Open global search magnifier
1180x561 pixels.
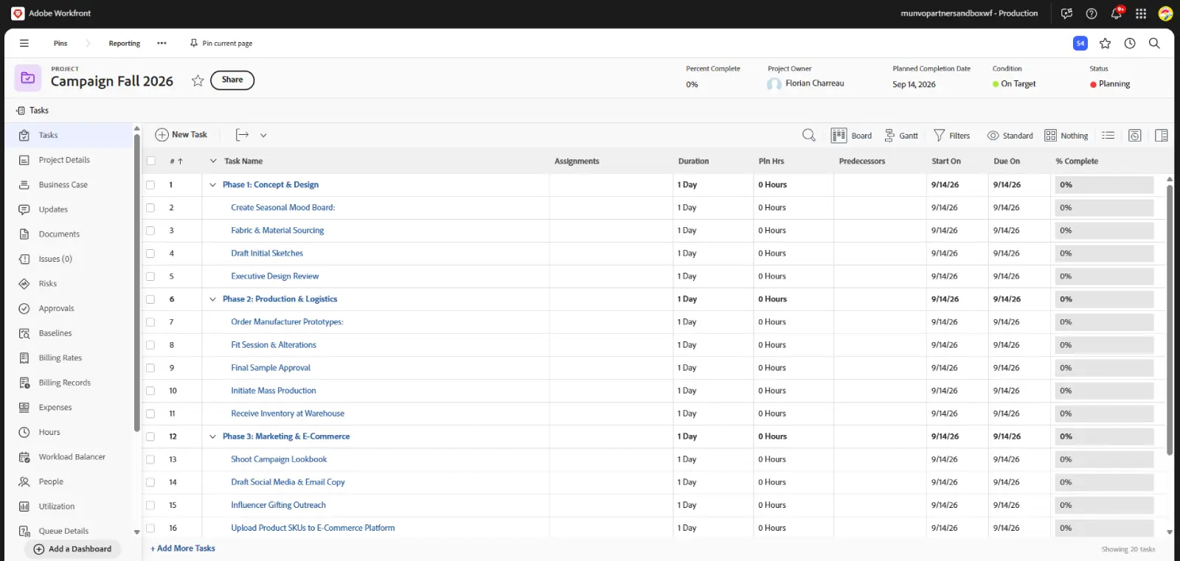tap(1154, 43)
